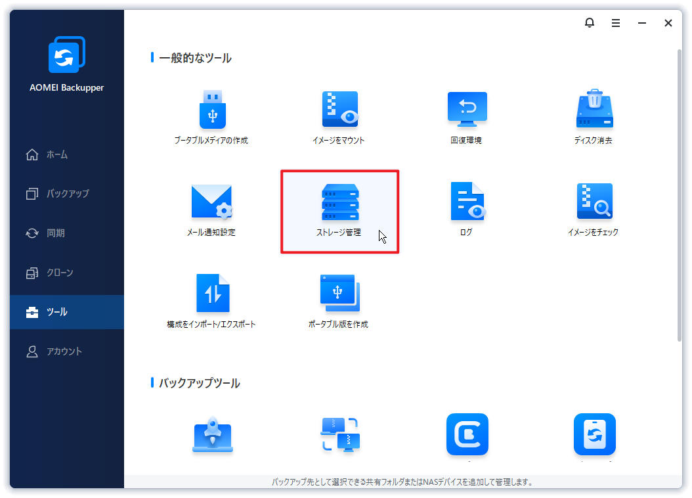Click the phone sync backup icon
This screenshot has width=692, height=498.
594,434
